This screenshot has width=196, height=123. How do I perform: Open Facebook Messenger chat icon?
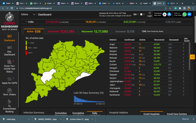click(189, 15)
